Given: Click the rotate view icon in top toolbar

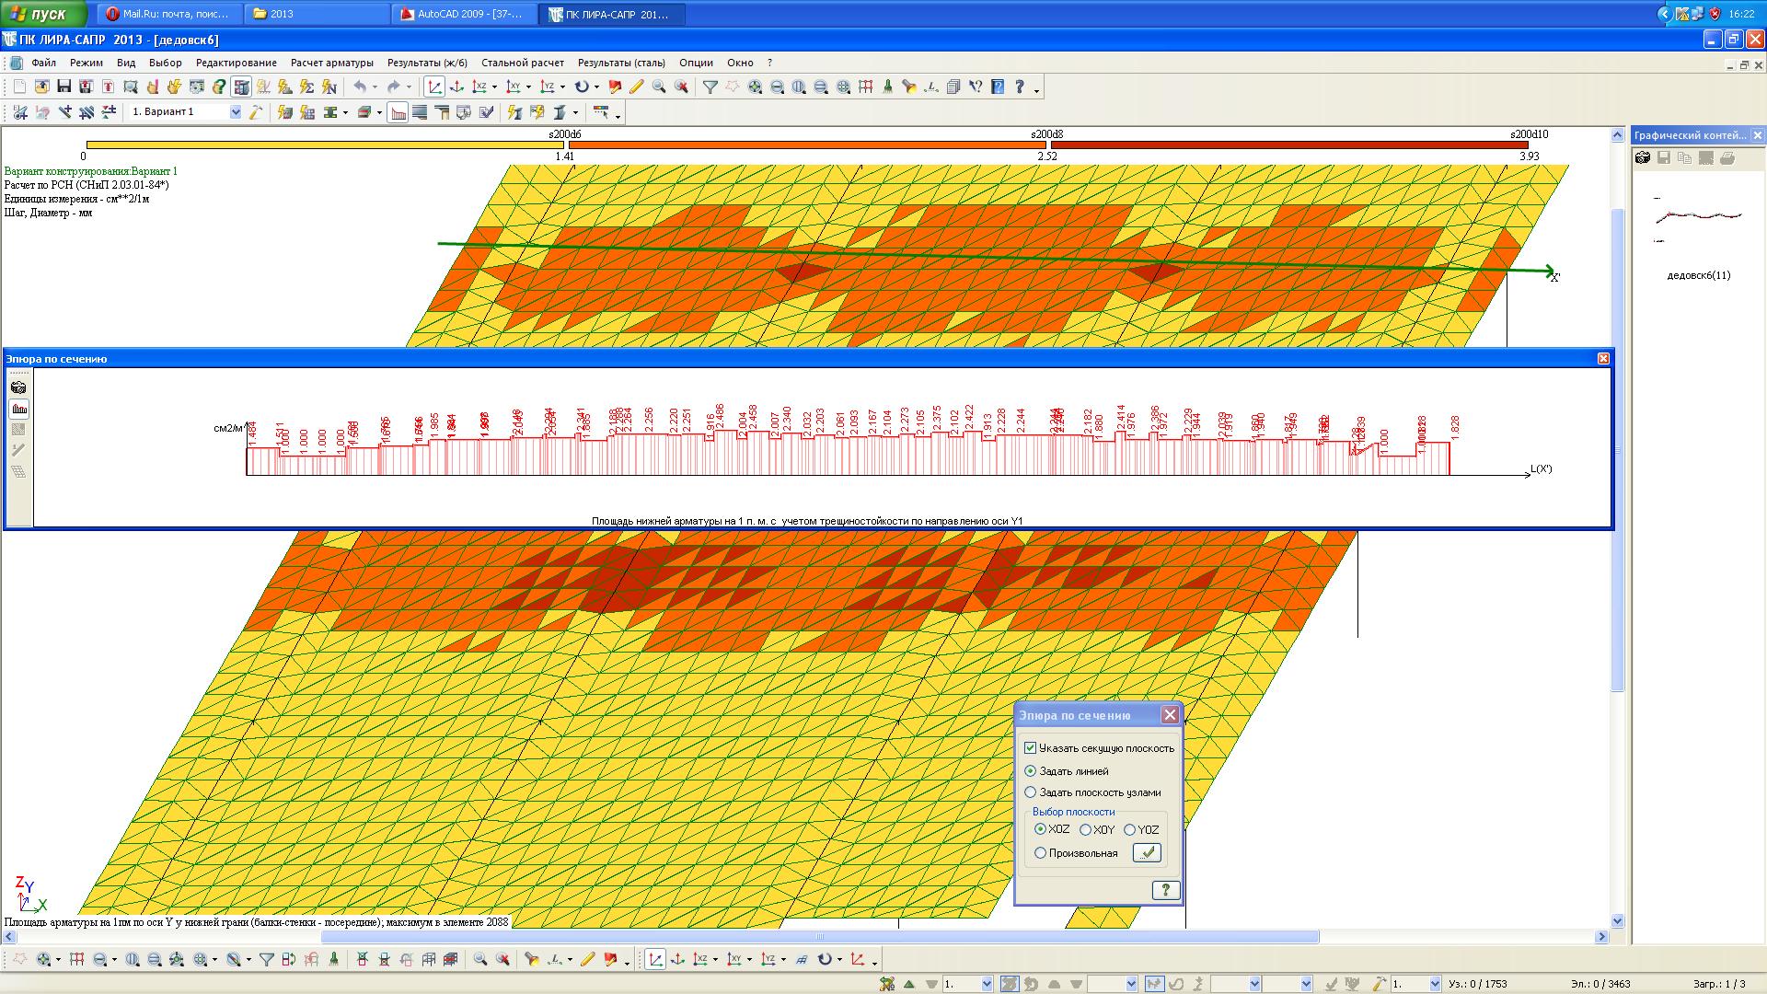Looking at the screenshot, I should tap(582, 87).
